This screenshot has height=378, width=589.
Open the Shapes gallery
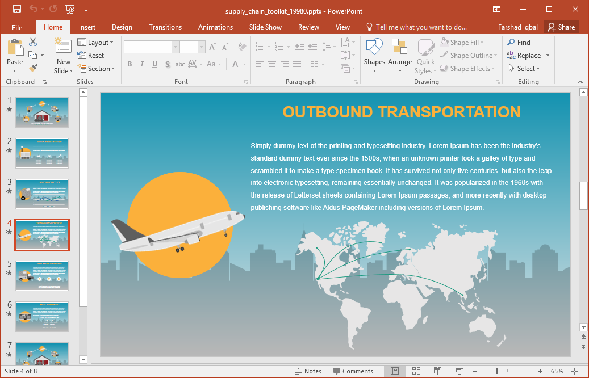tap(374, 55)
